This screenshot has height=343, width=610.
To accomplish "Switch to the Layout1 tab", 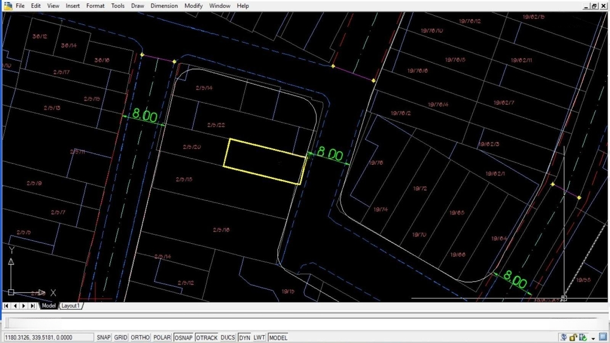I will click(x=71, y=306).
